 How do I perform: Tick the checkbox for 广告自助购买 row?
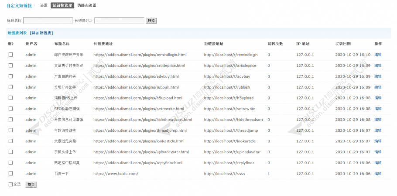click(10, 76)
